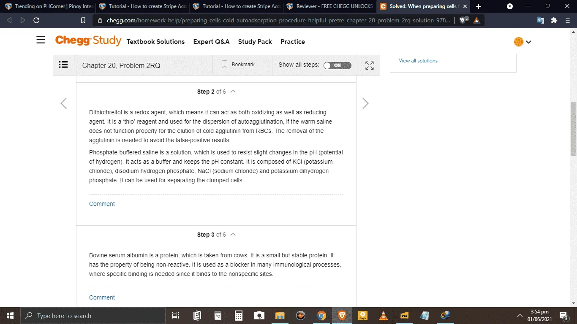Image resolution: width=577 pixels, height=324 pixels.
Task: Click browser forward button
Action: tap(23, 20)
